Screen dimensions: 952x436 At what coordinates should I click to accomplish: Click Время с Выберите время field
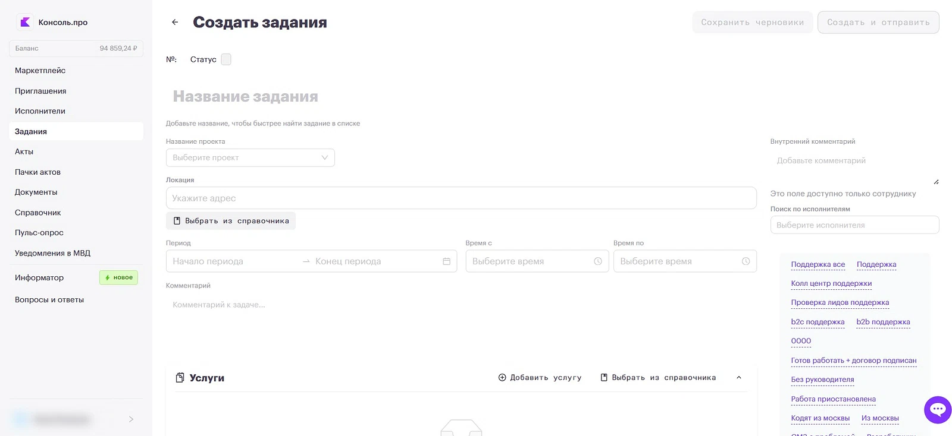[537, 261]
